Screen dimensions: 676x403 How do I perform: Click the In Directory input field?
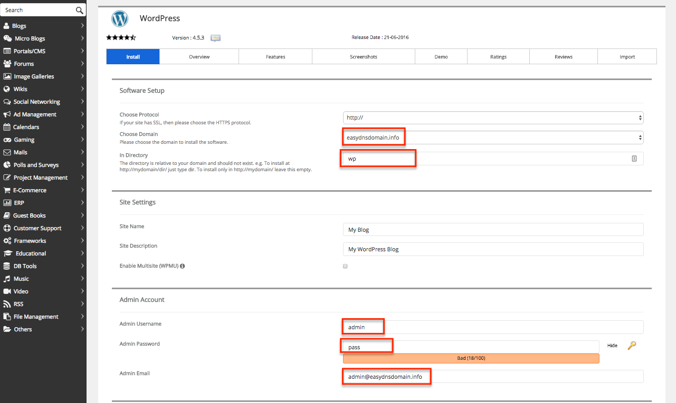(493, 159)
